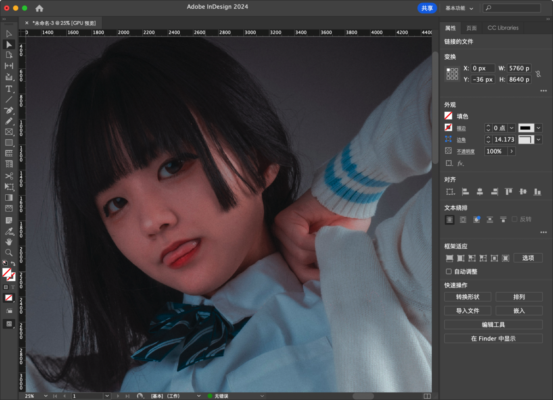Choose the Zoom tool magnifier
Screen dimensions: 553x400
(x=9, y=252)
